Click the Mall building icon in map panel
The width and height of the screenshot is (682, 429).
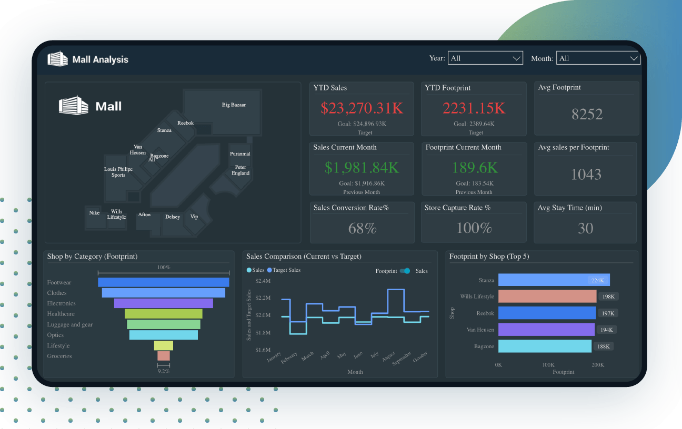click(74, 106)
